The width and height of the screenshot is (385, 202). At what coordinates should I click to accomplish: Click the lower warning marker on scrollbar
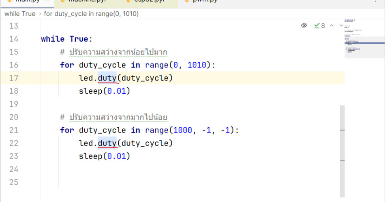pyautogui.click(x=342, y=160)
